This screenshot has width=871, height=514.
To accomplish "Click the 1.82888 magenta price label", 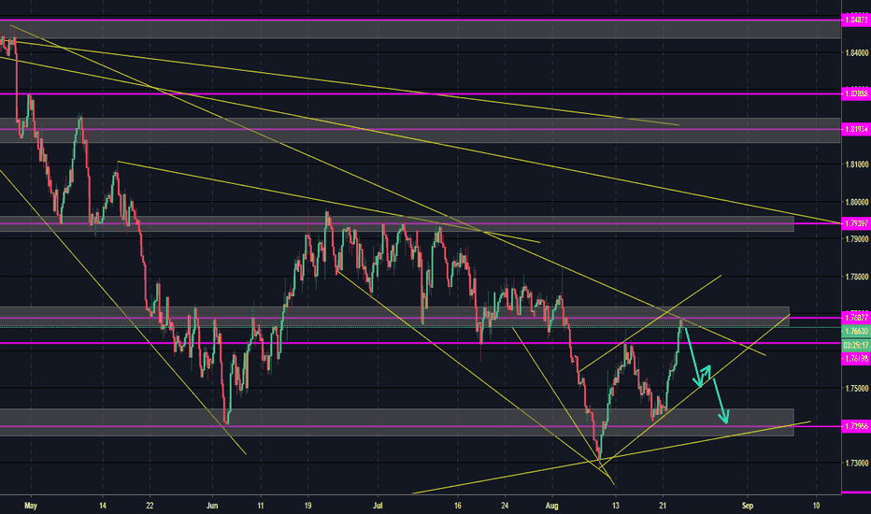I will pos(856,93).
